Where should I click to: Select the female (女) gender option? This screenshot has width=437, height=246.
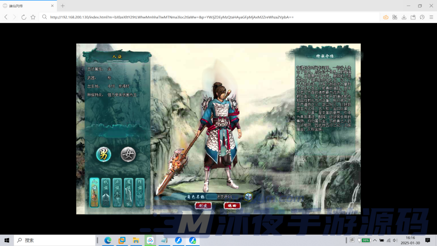point(128,154)
